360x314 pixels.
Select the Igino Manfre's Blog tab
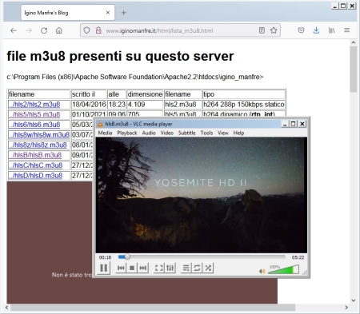(68, 13)
